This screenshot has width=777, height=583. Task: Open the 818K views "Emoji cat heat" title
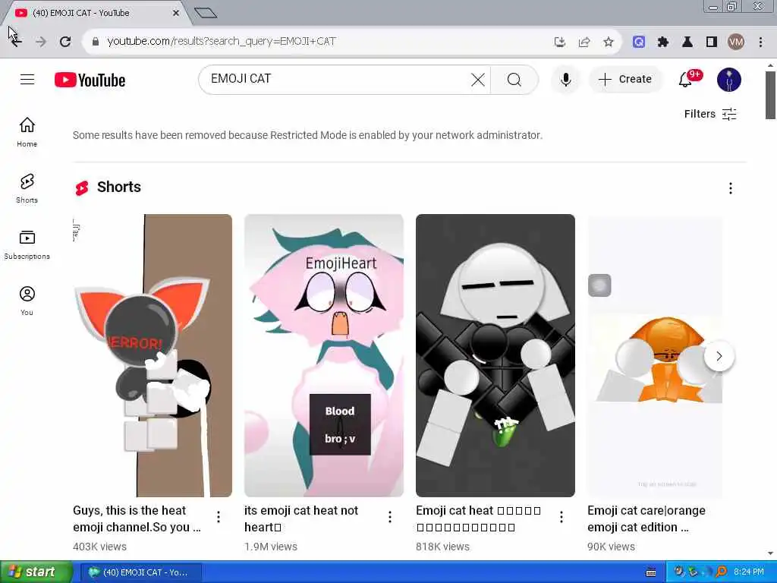(478, 518)
